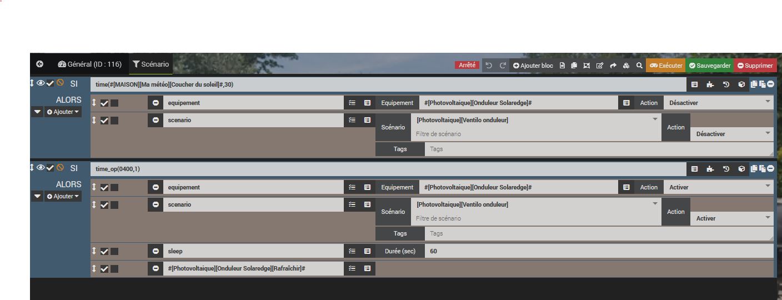Open the Général (ID : 116) tab
The width and height of the screenshot is (782, 300).
(89, 64)
